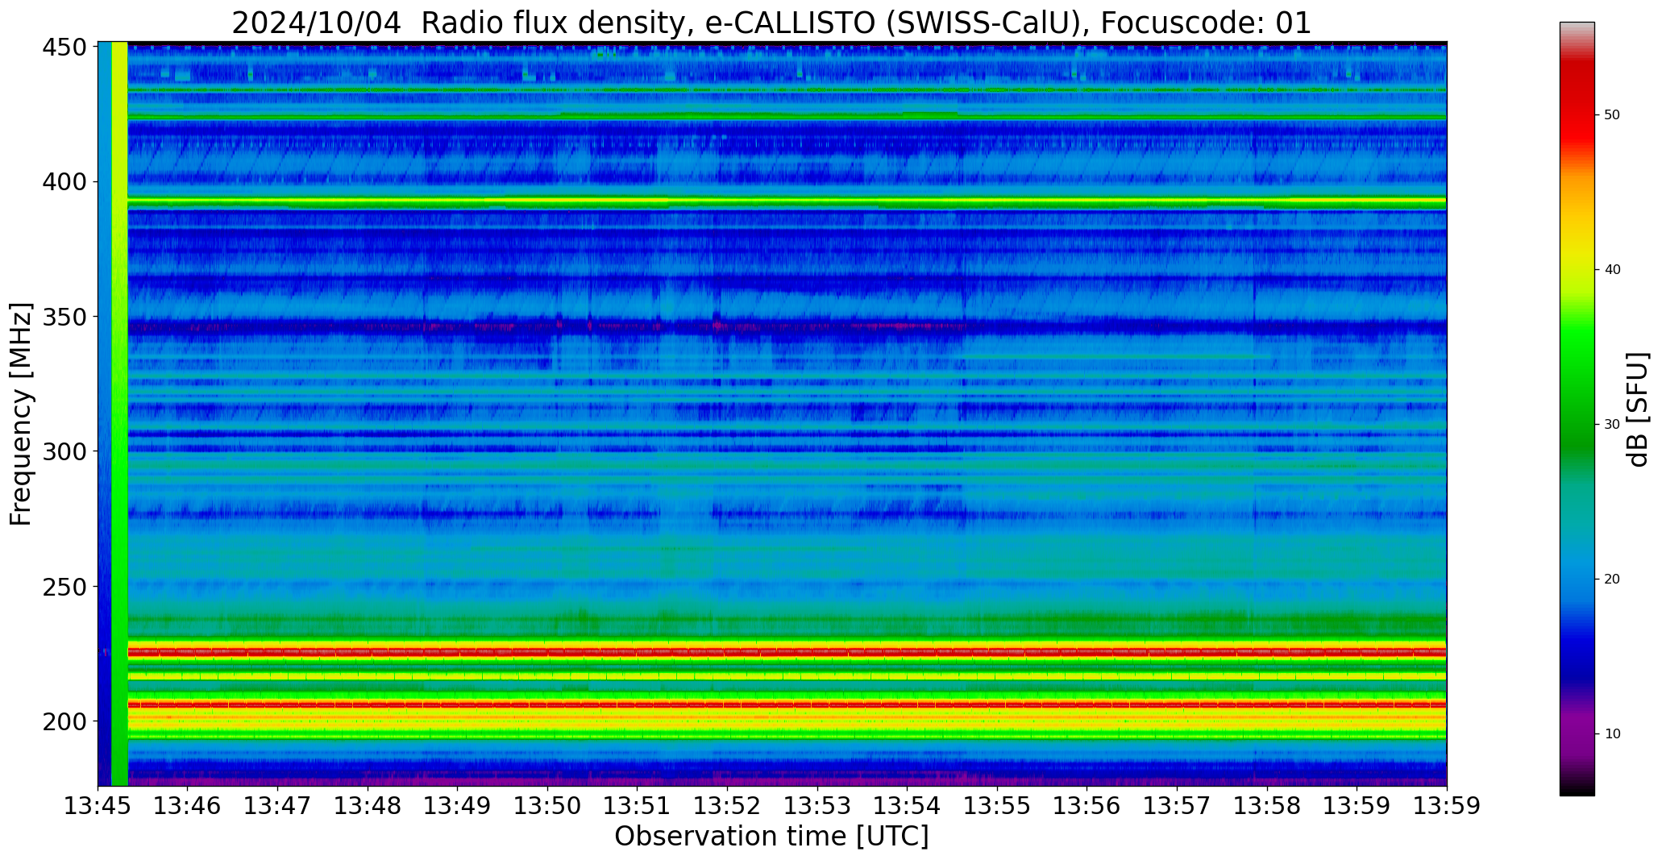
Task: Click the 13:46 time tick label
Action: coord(188,806)
